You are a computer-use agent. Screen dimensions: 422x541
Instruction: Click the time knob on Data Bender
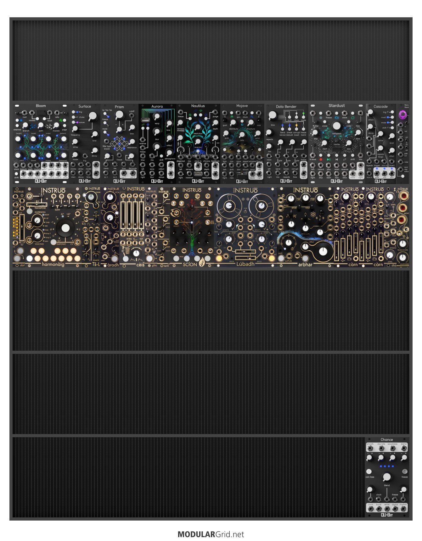click(x=273, y=116)
